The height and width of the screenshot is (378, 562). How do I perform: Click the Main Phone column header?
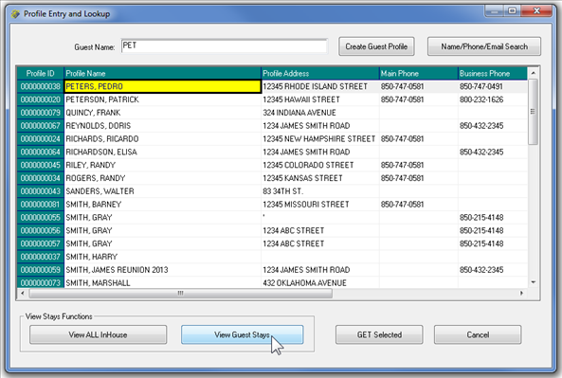coord(419,74)
